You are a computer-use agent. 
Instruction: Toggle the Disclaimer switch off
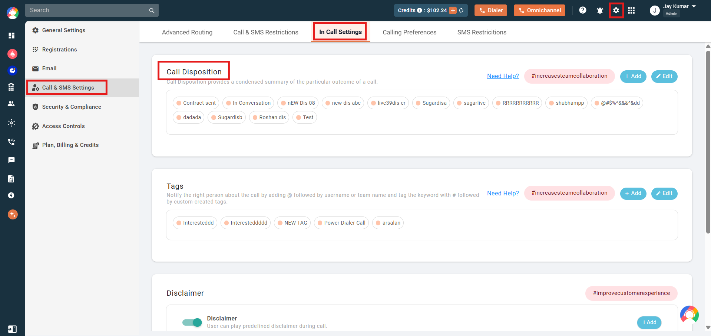click(192, 322)
